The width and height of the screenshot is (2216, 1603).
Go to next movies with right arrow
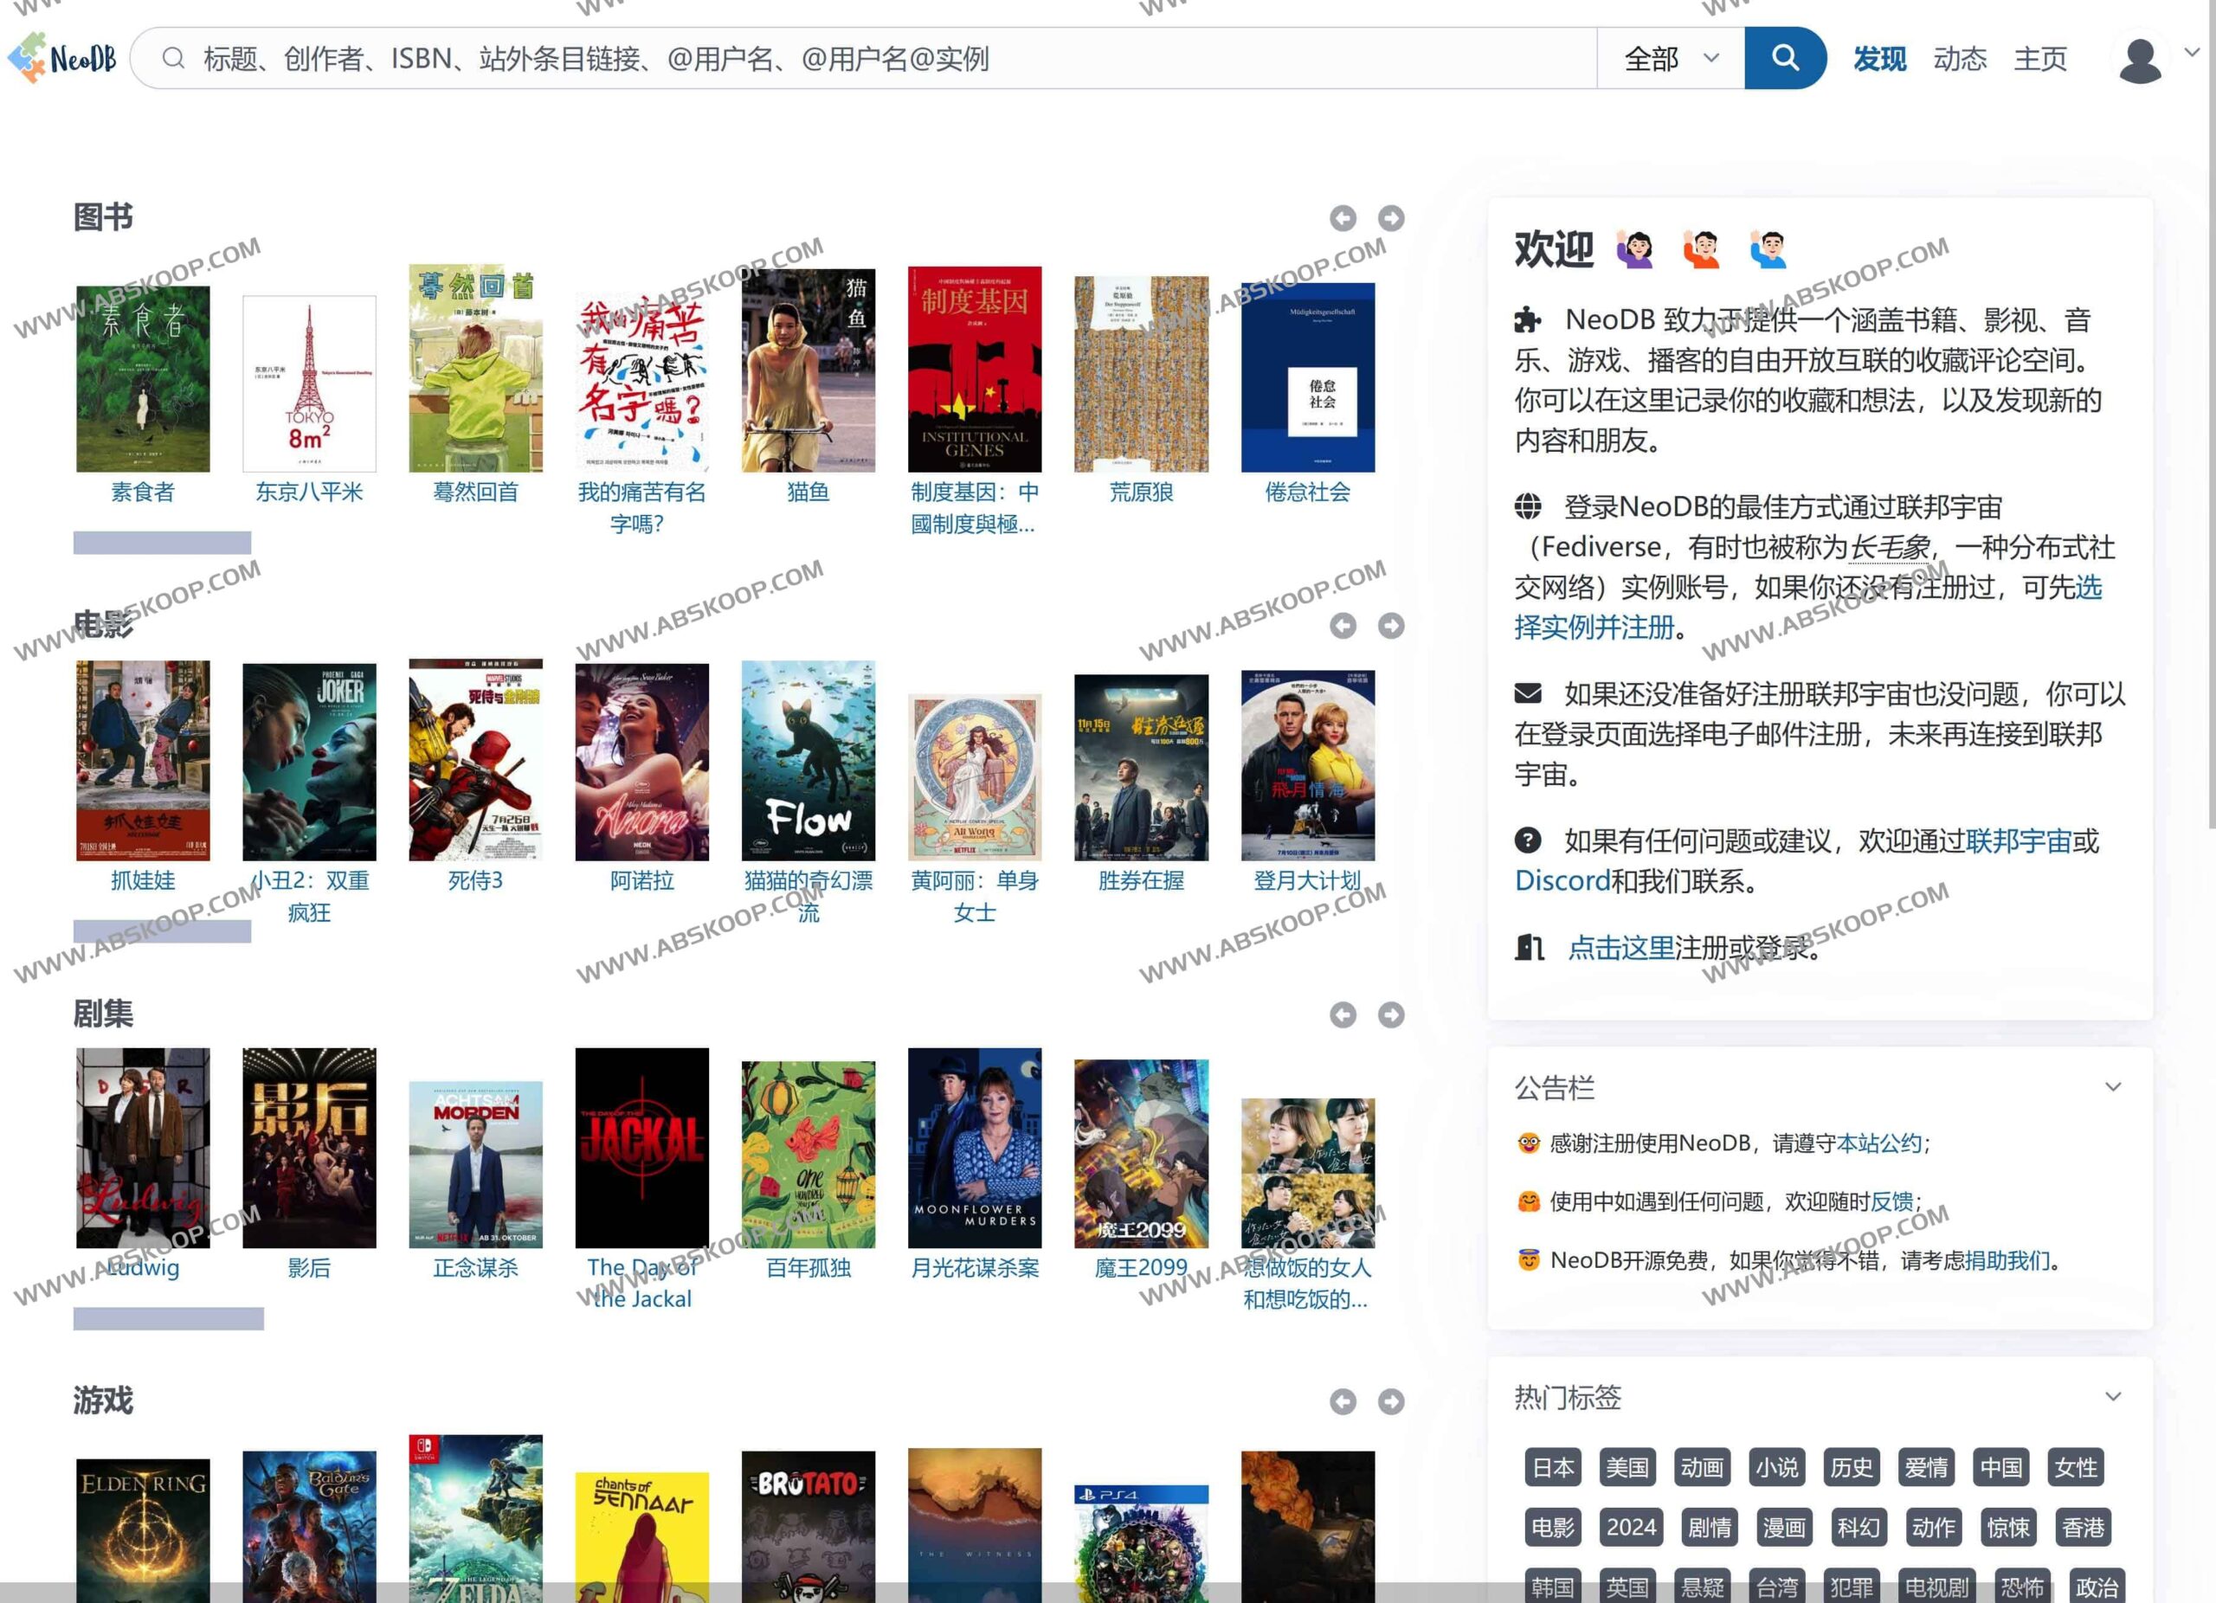[x=1391, y=625]
